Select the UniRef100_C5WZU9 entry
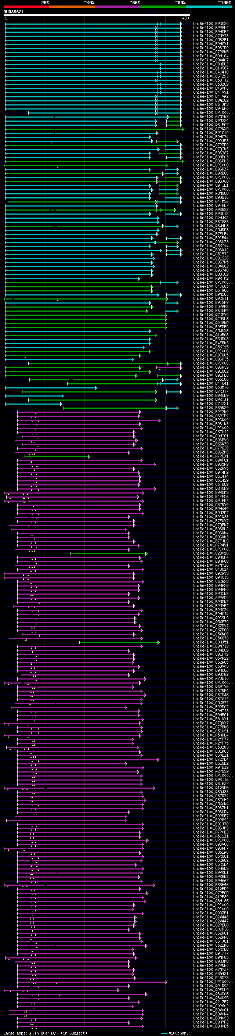The height and width of the screenshot is (1036, 235). click(x=211, y=84)
